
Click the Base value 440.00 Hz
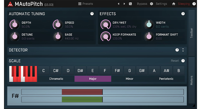tap(72, 38)
